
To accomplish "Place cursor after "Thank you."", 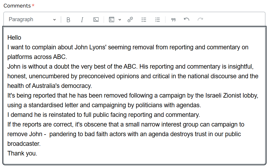I will pos(37,153).
